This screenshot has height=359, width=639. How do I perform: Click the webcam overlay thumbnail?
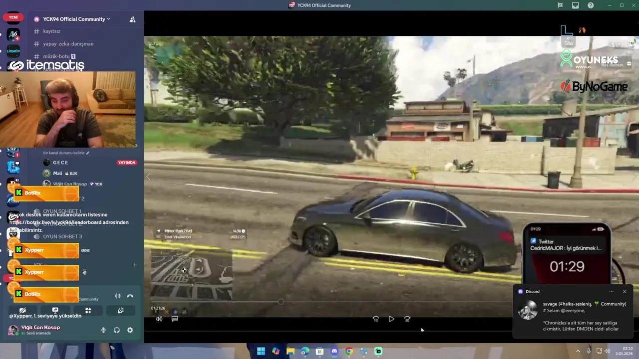[67, 109]
